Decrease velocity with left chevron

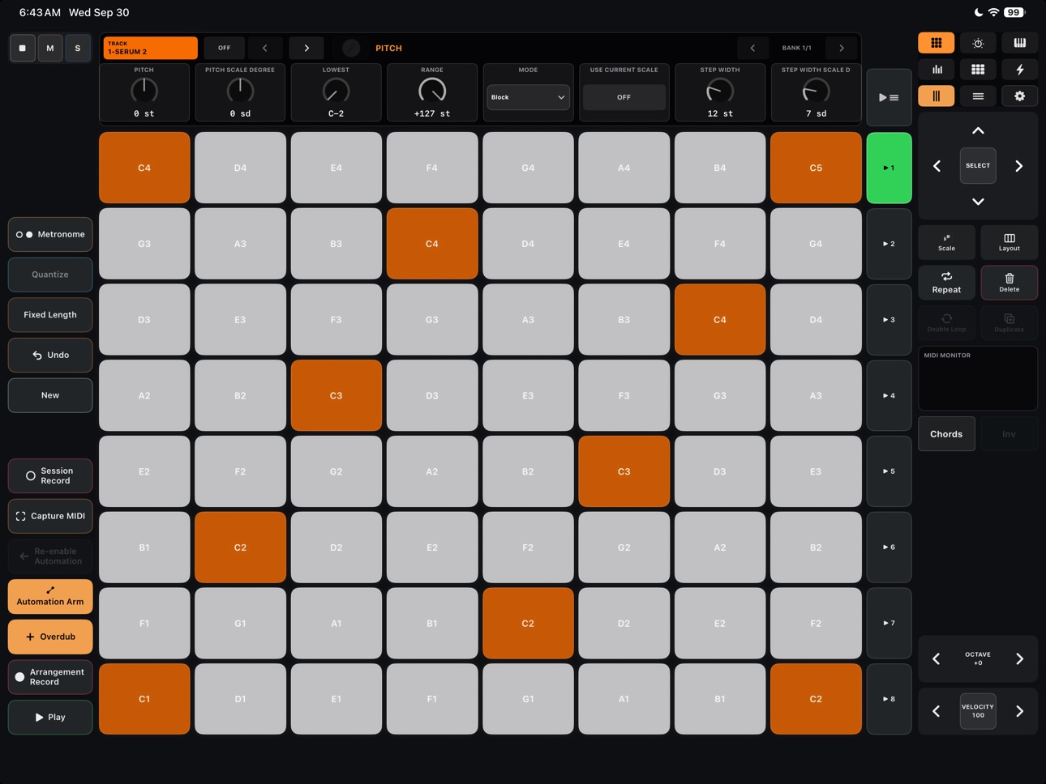click(937, 711)
